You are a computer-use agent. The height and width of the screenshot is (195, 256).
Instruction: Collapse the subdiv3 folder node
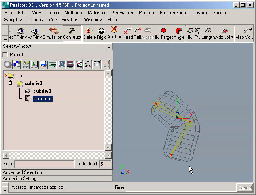(10, 83)
